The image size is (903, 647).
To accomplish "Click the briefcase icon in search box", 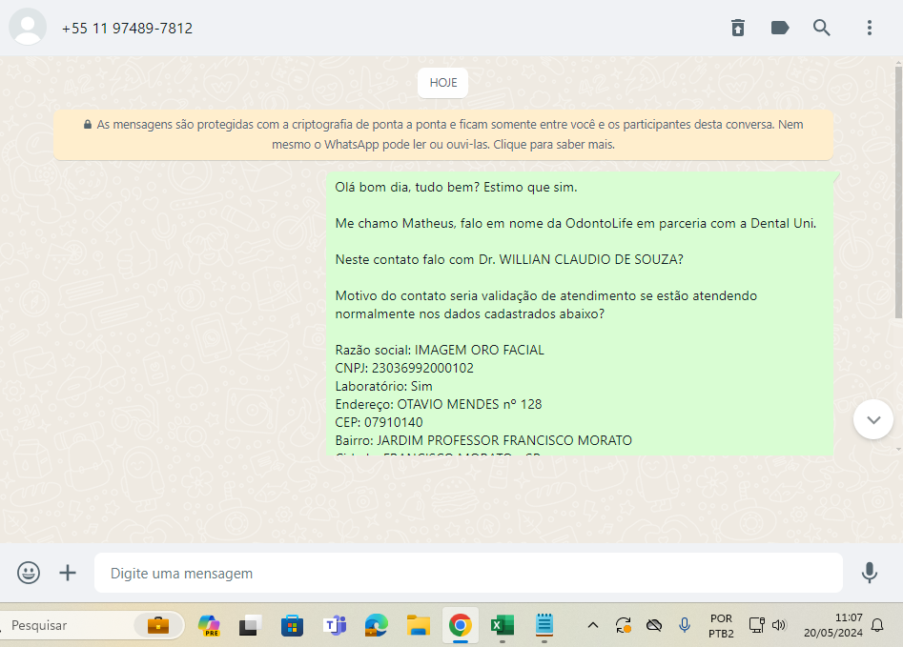I will coord(157,625).
